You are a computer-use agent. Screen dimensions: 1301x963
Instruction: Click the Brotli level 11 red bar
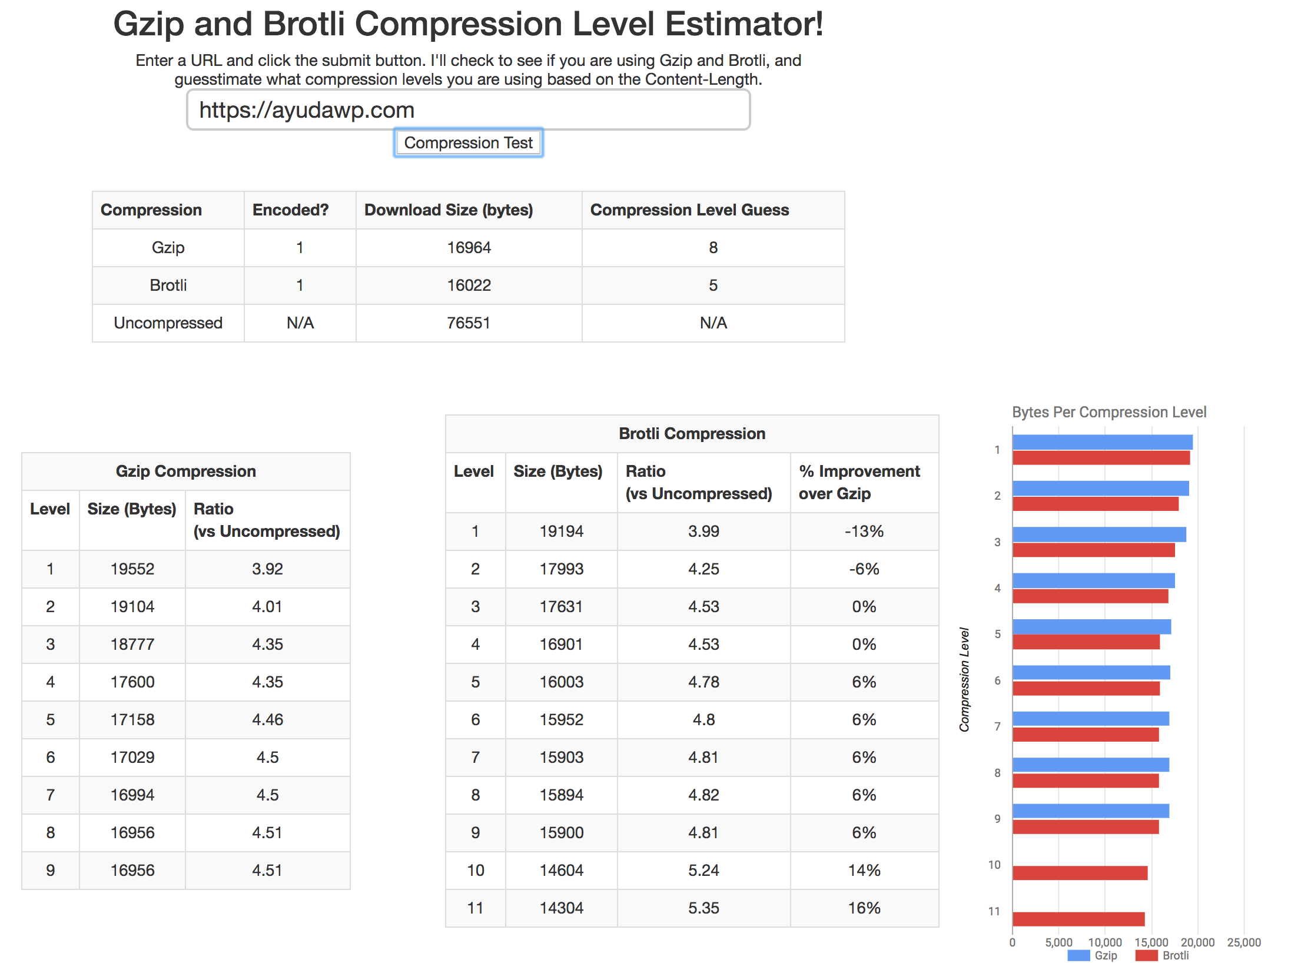[x=1078, y=919]
